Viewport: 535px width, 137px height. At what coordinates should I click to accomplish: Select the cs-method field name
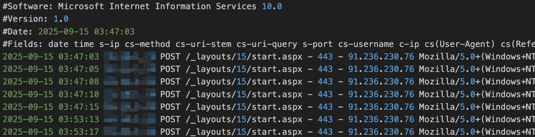[x=147, y=44]
